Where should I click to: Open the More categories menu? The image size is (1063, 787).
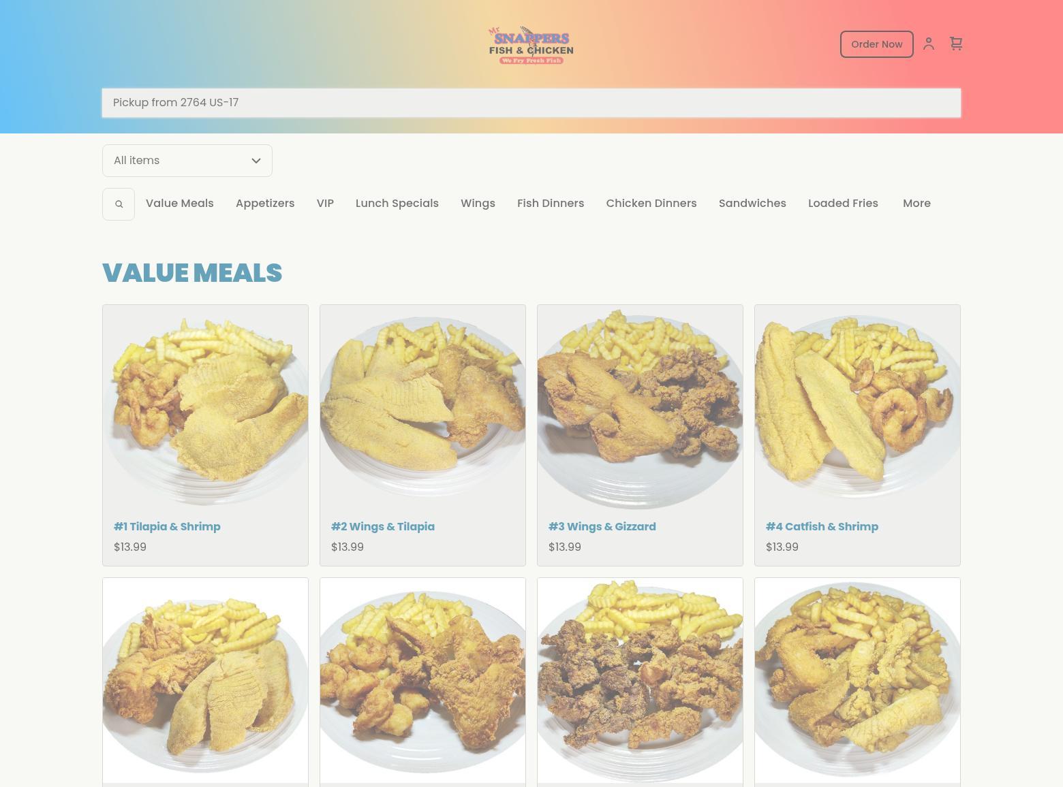click(916, 204)
